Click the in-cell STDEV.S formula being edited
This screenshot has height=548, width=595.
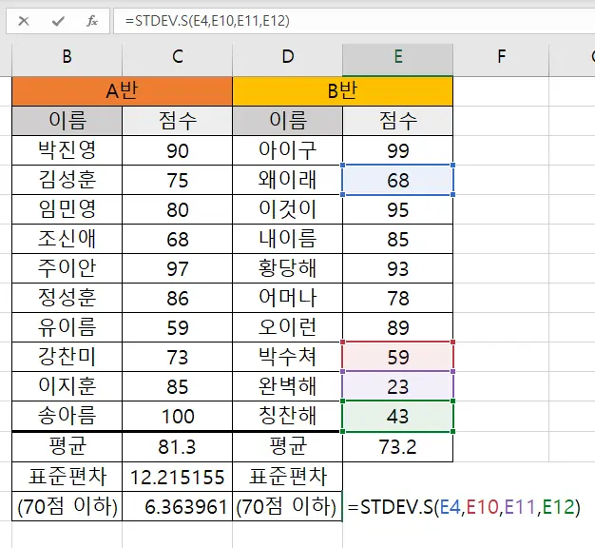pos(464,506)
